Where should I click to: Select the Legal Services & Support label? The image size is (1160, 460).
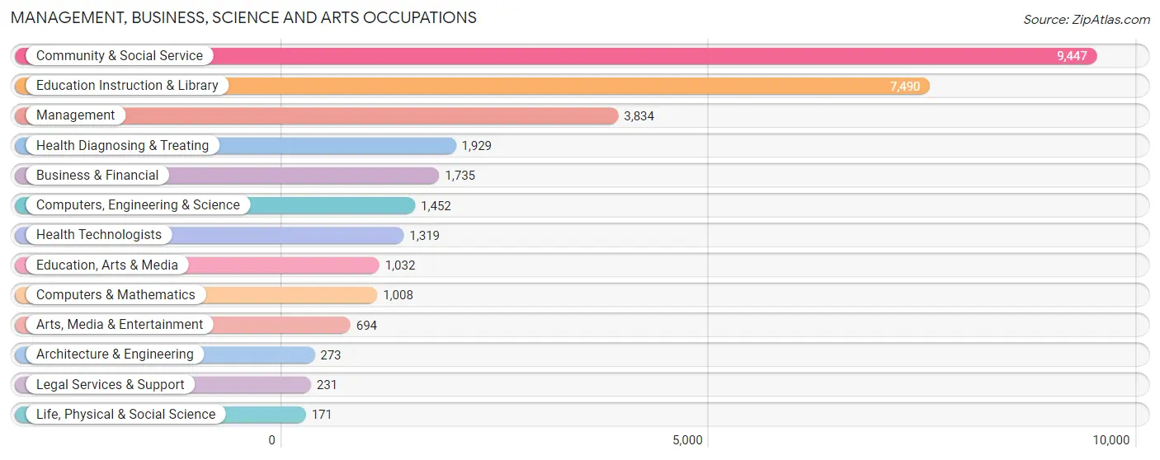111,385
